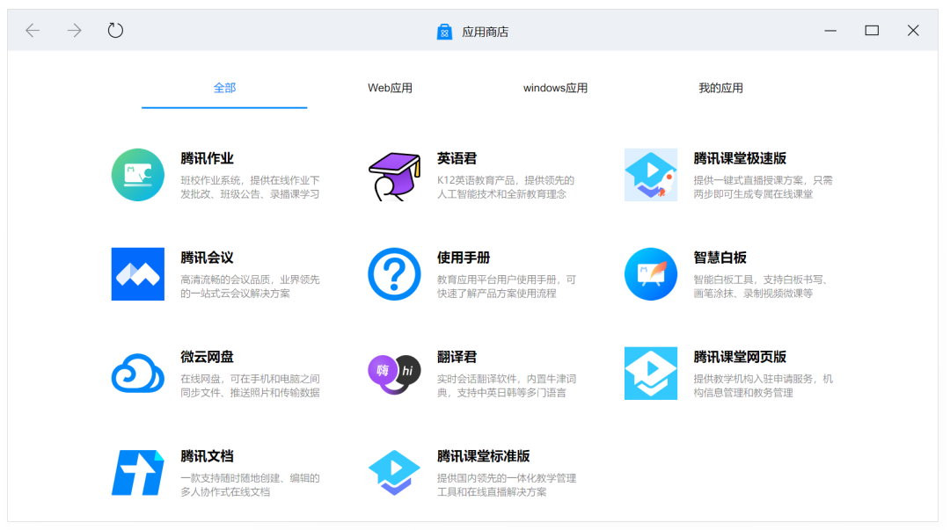Click the 腾讯文档 description text
Viewport: 950px width, 530px height.
tap(251, 484)
